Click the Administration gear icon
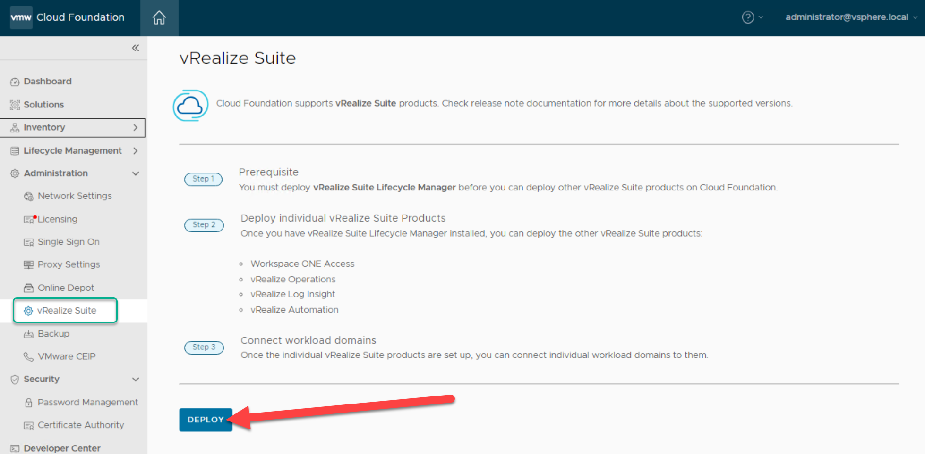Image resolution: width=925 pixels, height=454 pixels. pos(15,173)
